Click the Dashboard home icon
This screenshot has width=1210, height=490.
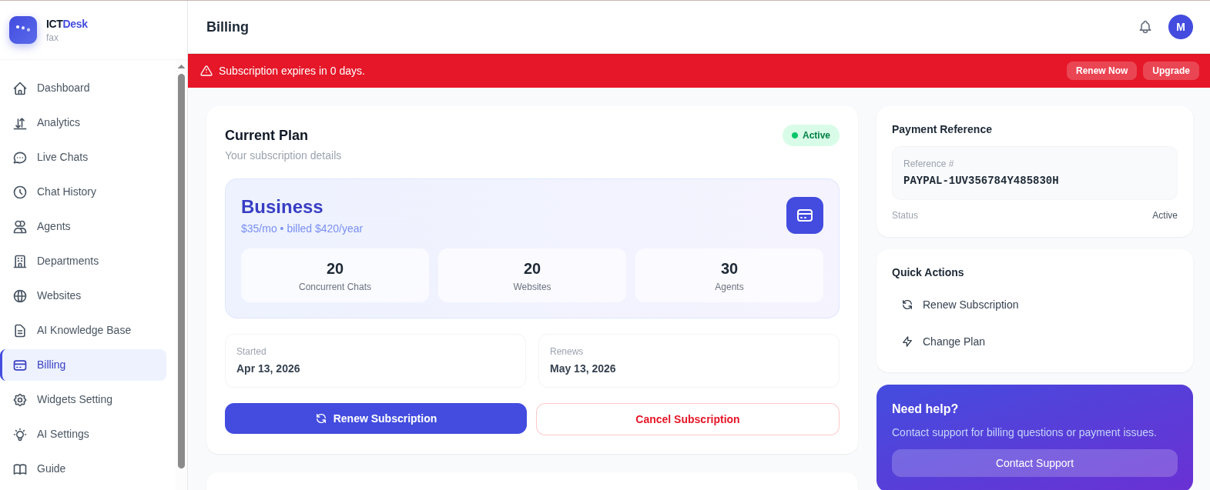(20, 88)
